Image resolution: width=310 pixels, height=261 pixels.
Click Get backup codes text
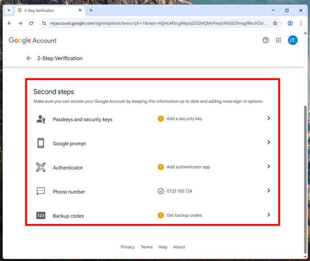coord(184,215)
